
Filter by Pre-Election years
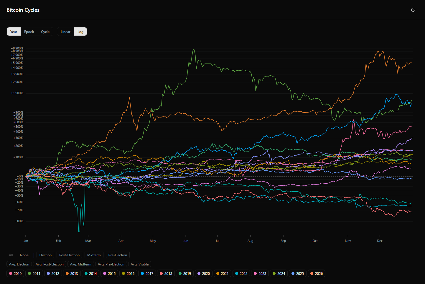tap(118, 255)
